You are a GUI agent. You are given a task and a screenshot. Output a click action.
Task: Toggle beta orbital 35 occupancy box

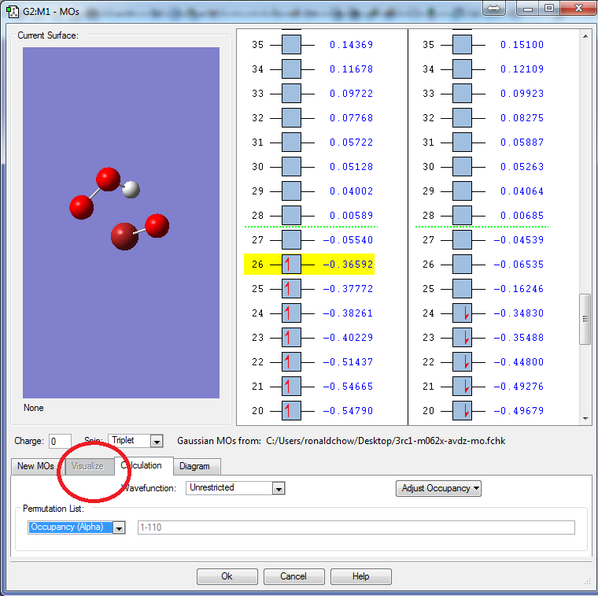pos(462,44)
